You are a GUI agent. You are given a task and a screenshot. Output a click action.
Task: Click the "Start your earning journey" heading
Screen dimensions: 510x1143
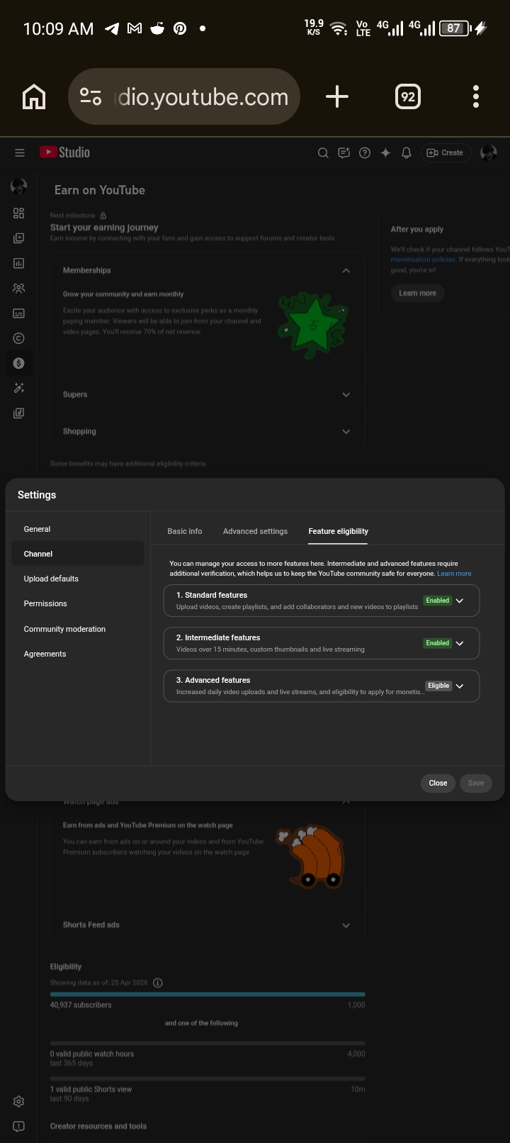[x=103, y=228]
